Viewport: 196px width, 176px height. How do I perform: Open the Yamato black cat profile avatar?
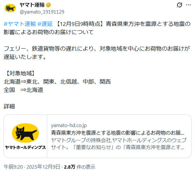click(10, 8)
